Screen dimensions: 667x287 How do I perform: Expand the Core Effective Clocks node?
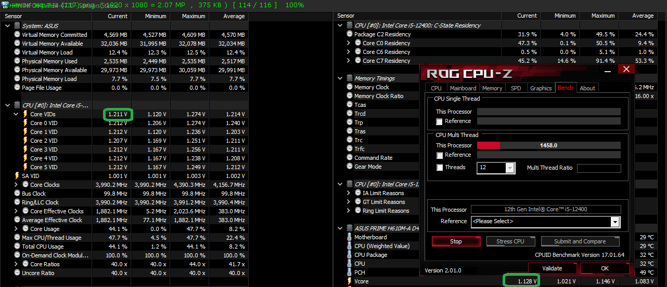tap(16, 211)
